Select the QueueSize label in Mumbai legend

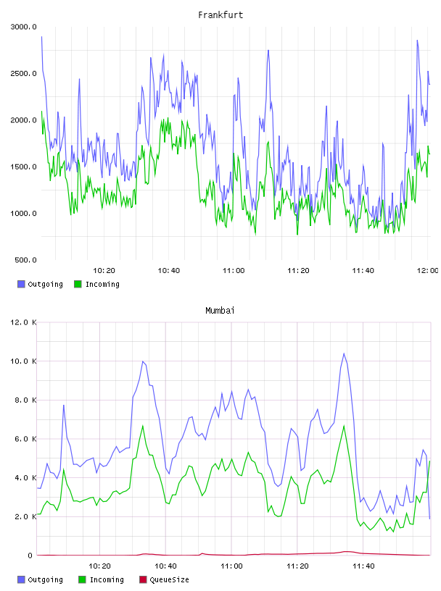coord(169,579)
